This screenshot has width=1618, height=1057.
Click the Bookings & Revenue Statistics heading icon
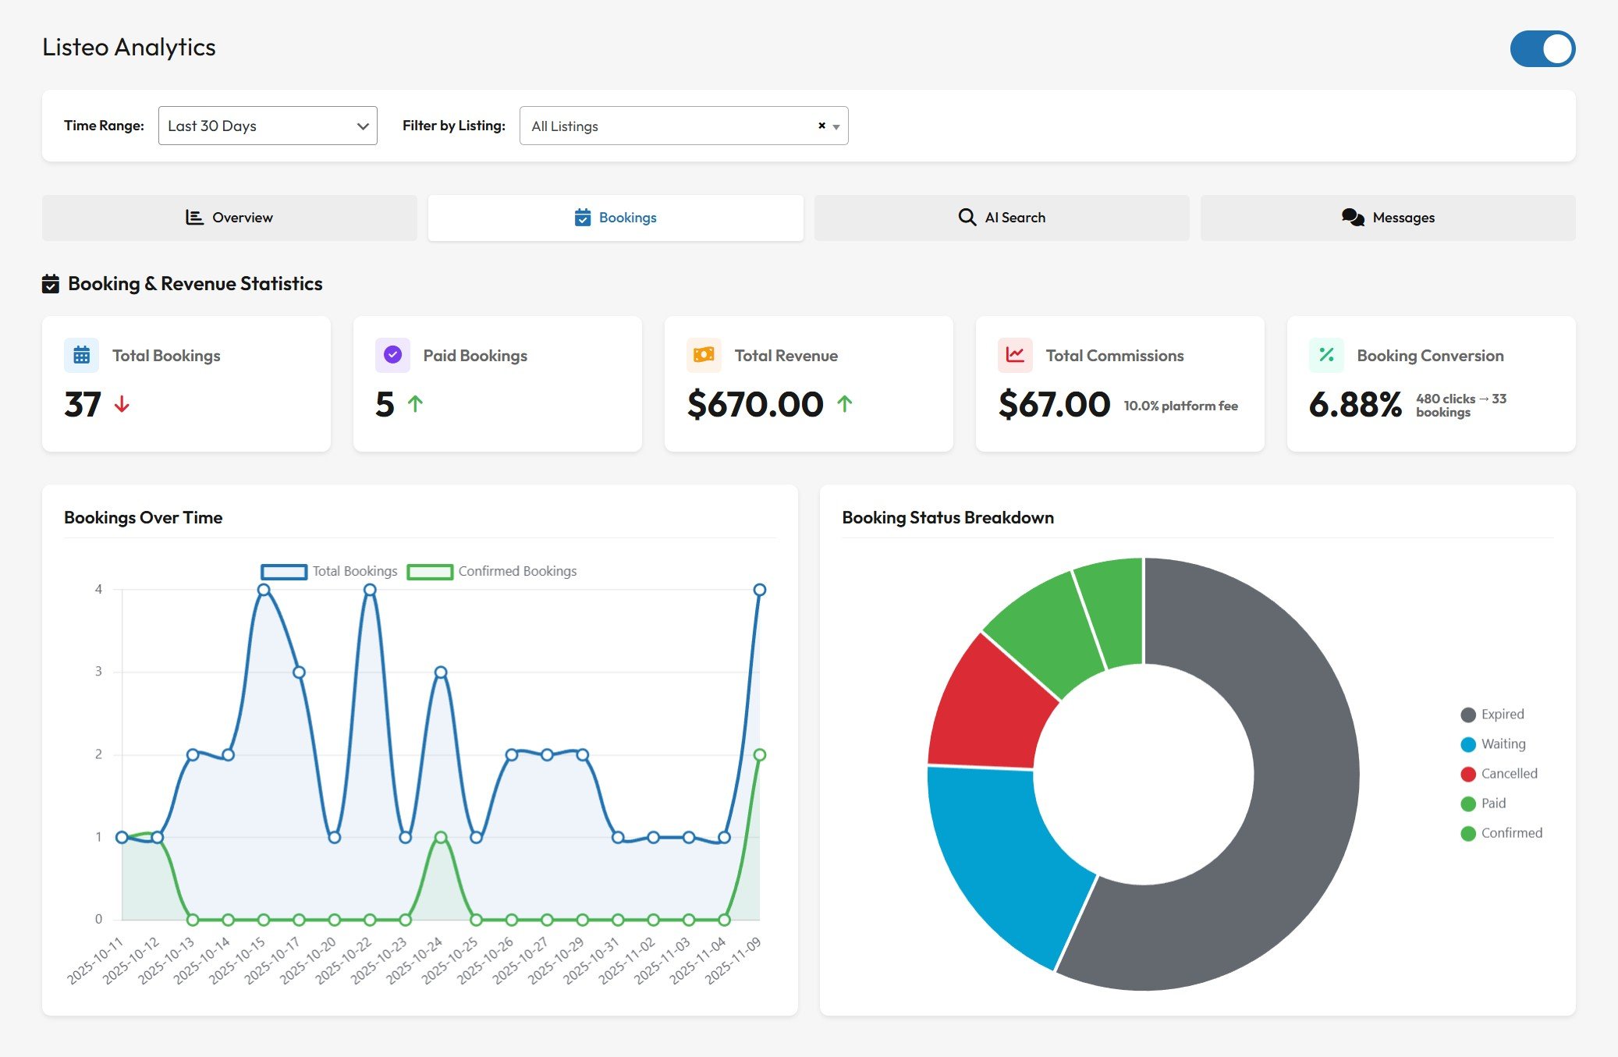[51, 283]
